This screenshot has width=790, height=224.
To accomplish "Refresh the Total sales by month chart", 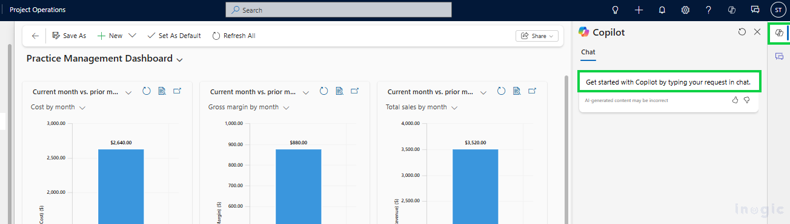I will click(501, 91).
